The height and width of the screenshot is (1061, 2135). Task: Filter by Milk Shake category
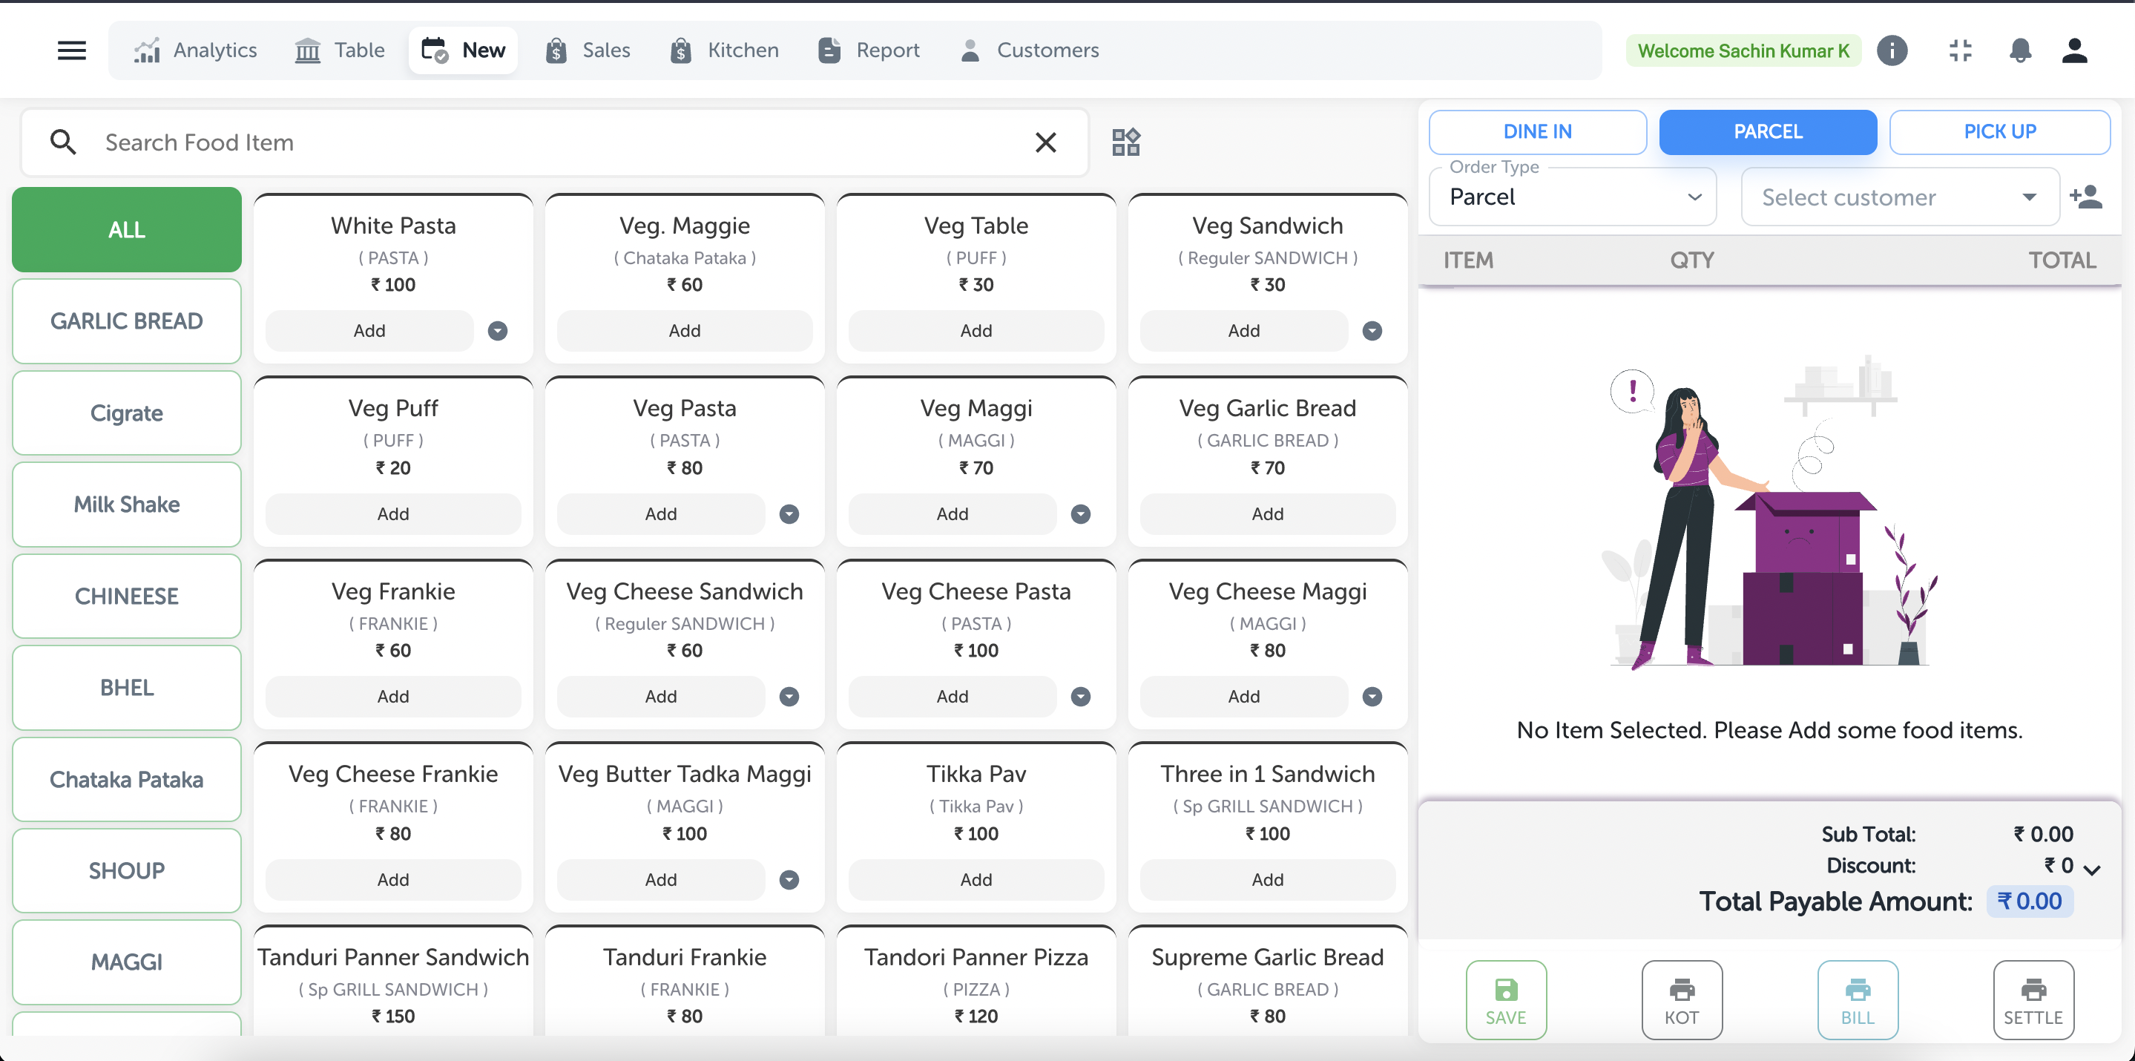tap(127, 504)
